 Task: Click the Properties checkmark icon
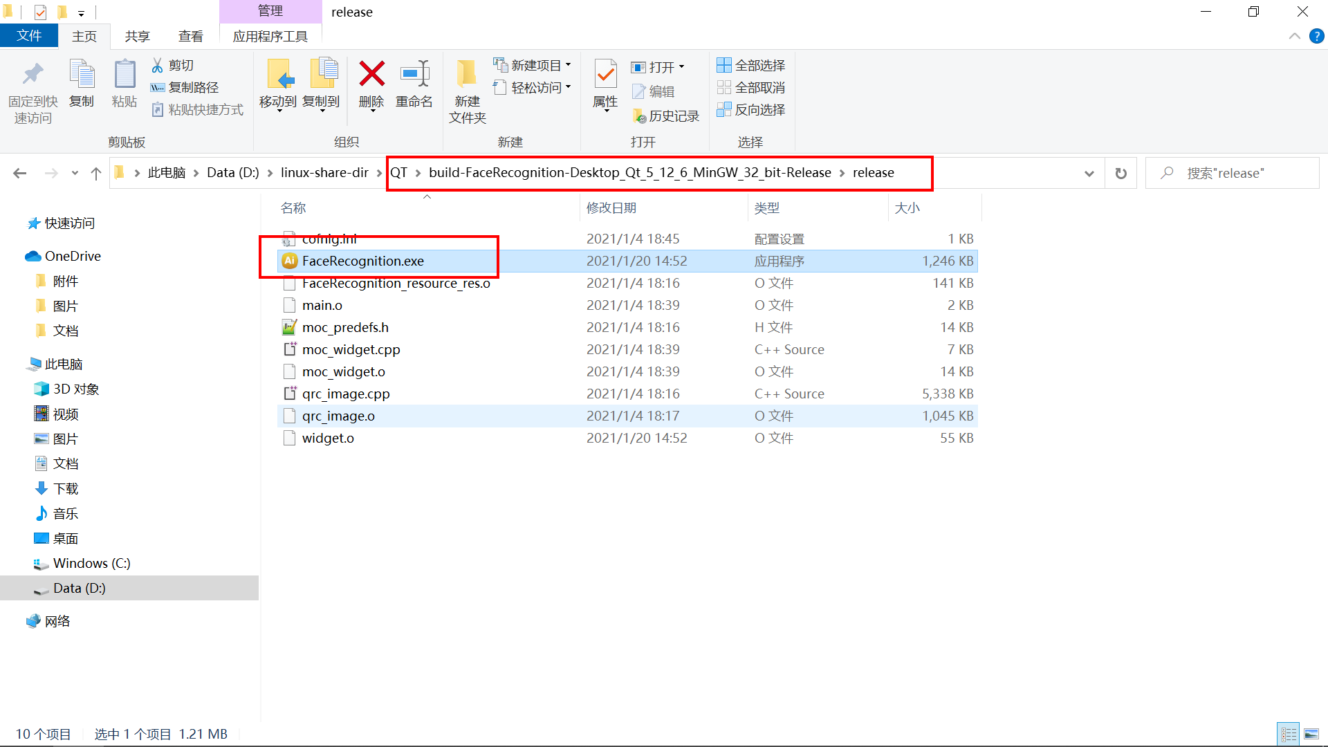tap(605, 74)
